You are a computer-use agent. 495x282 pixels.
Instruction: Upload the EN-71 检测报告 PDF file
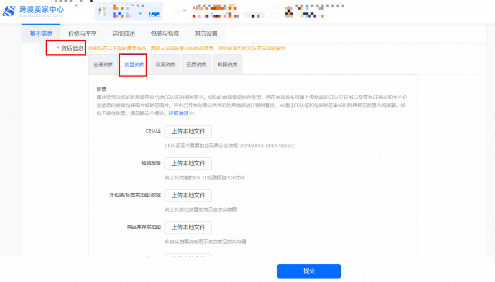coord(188,163)
